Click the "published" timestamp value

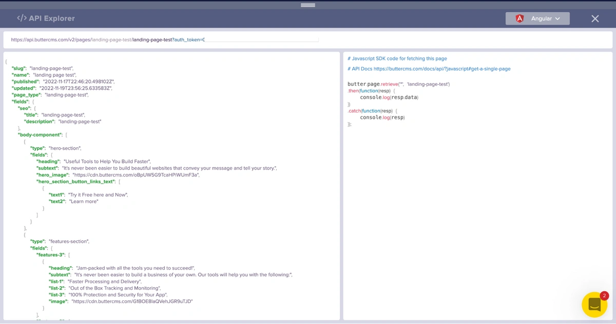click(79, 82)
